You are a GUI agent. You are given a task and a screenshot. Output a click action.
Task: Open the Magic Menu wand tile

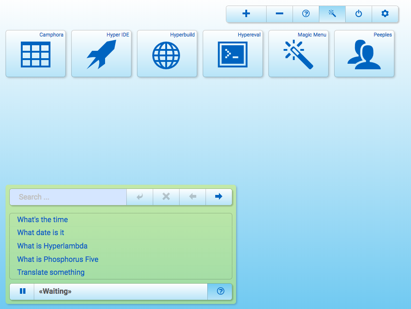point(299,54)
